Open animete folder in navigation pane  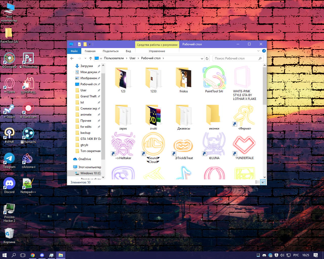point(86,115)
